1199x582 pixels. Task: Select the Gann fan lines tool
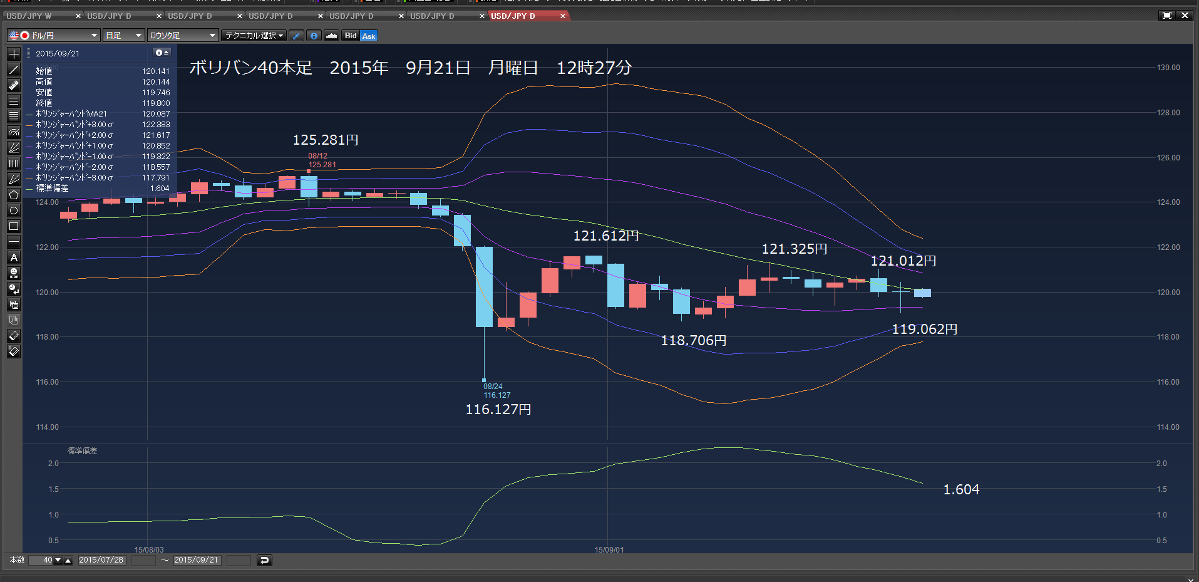14,179
